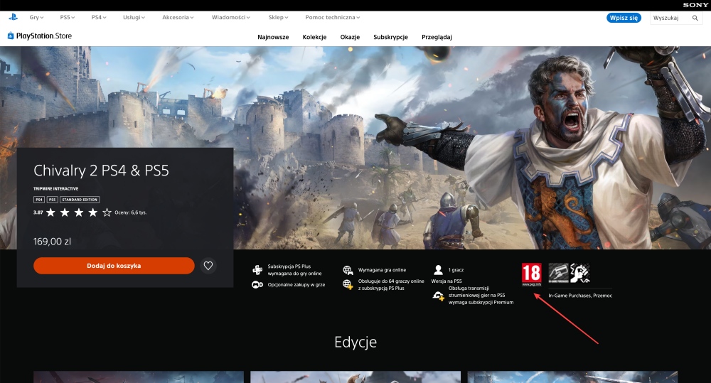Add game to wishlist heart icon

pyautogui.click(x=208, y=266)
